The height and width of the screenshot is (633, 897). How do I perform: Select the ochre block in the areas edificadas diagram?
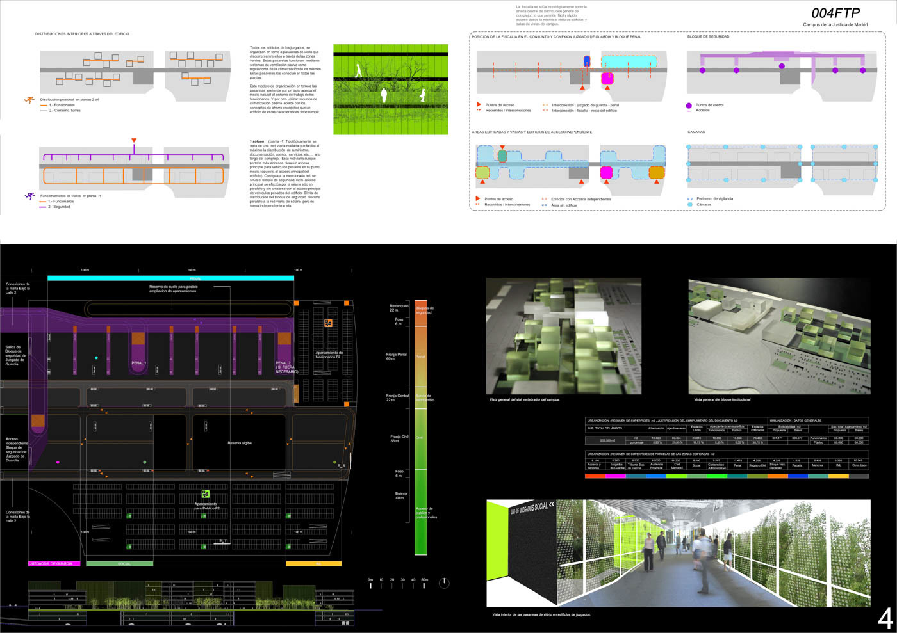coord(657,172)
